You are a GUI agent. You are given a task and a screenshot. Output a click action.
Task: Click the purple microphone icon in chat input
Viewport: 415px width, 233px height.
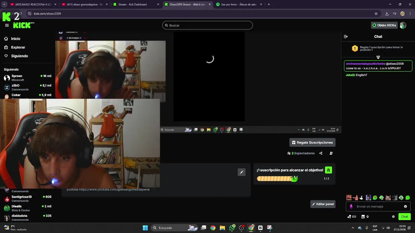351,206
